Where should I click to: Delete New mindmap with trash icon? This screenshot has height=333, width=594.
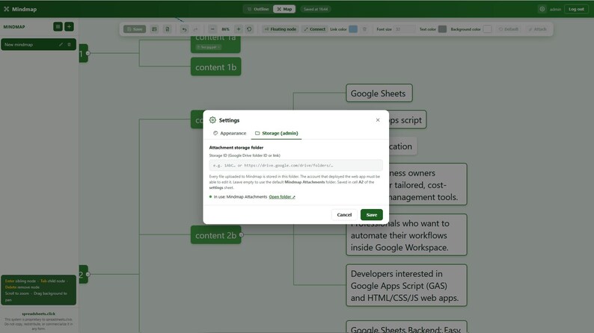click(x=69, y=45)
